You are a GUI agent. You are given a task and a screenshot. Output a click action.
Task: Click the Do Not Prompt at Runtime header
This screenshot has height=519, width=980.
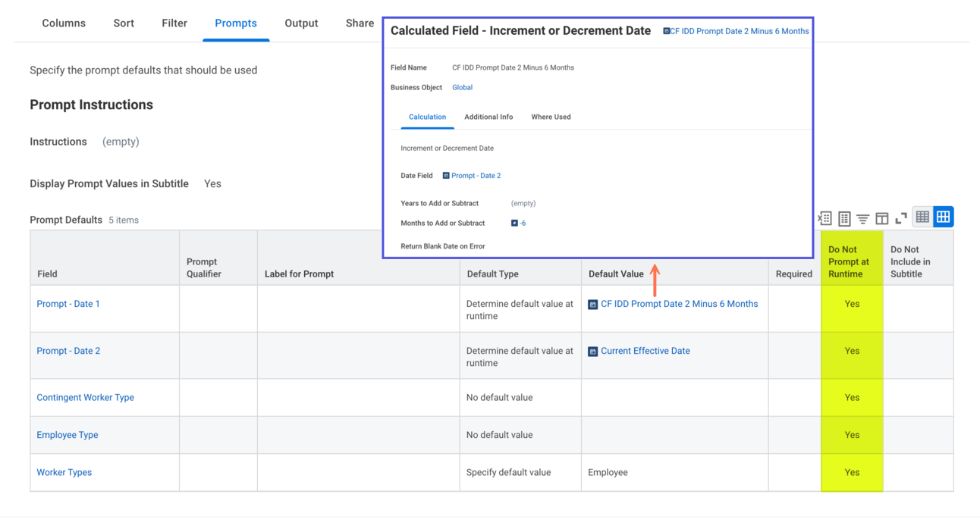[x=848, y=261]
